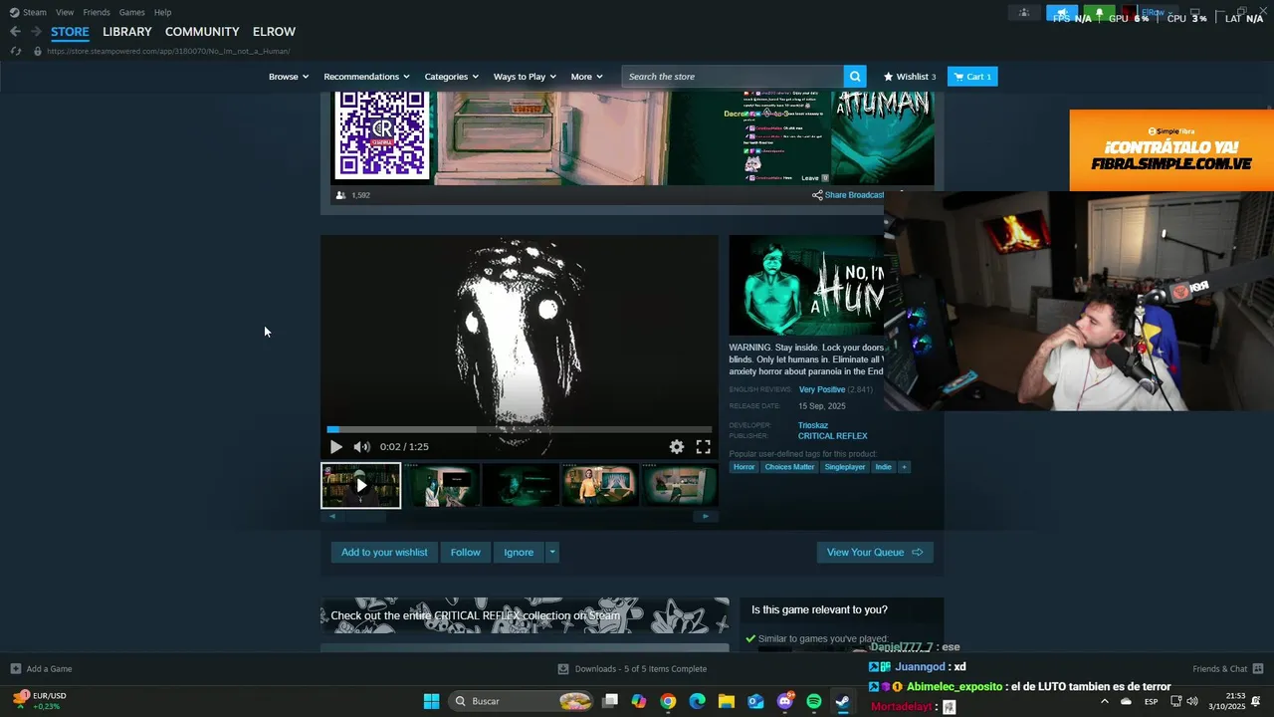
Task: Open the Windows Start menu
Action: coord(431,701)
